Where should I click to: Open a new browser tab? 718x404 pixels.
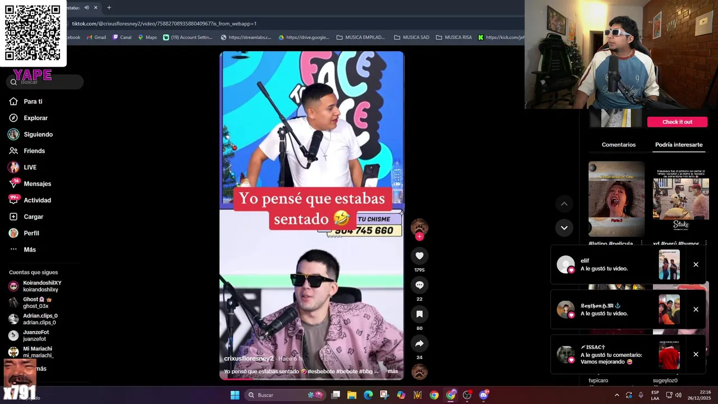pyautogui.click(x=109, y=7)
